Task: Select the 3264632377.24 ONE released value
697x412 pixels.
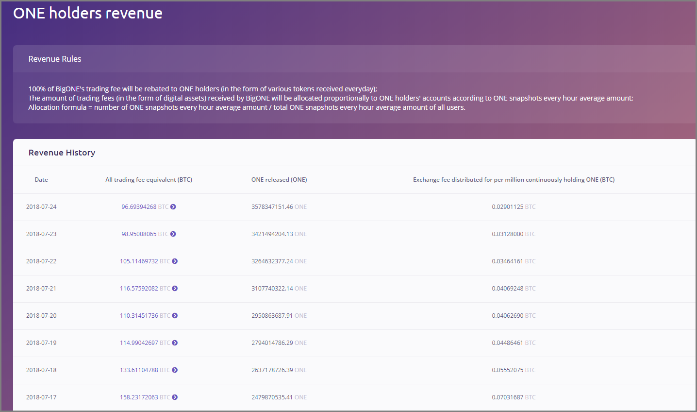Action: (x=279, y=261)
